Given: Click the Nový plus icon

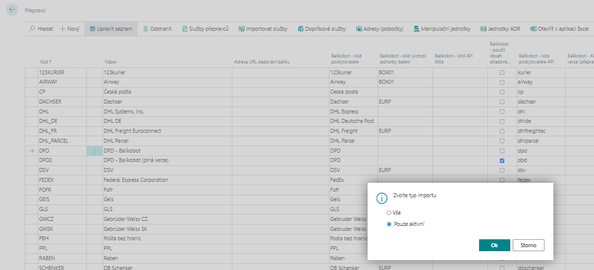Looking at the screenshot, I should point(63,29).
